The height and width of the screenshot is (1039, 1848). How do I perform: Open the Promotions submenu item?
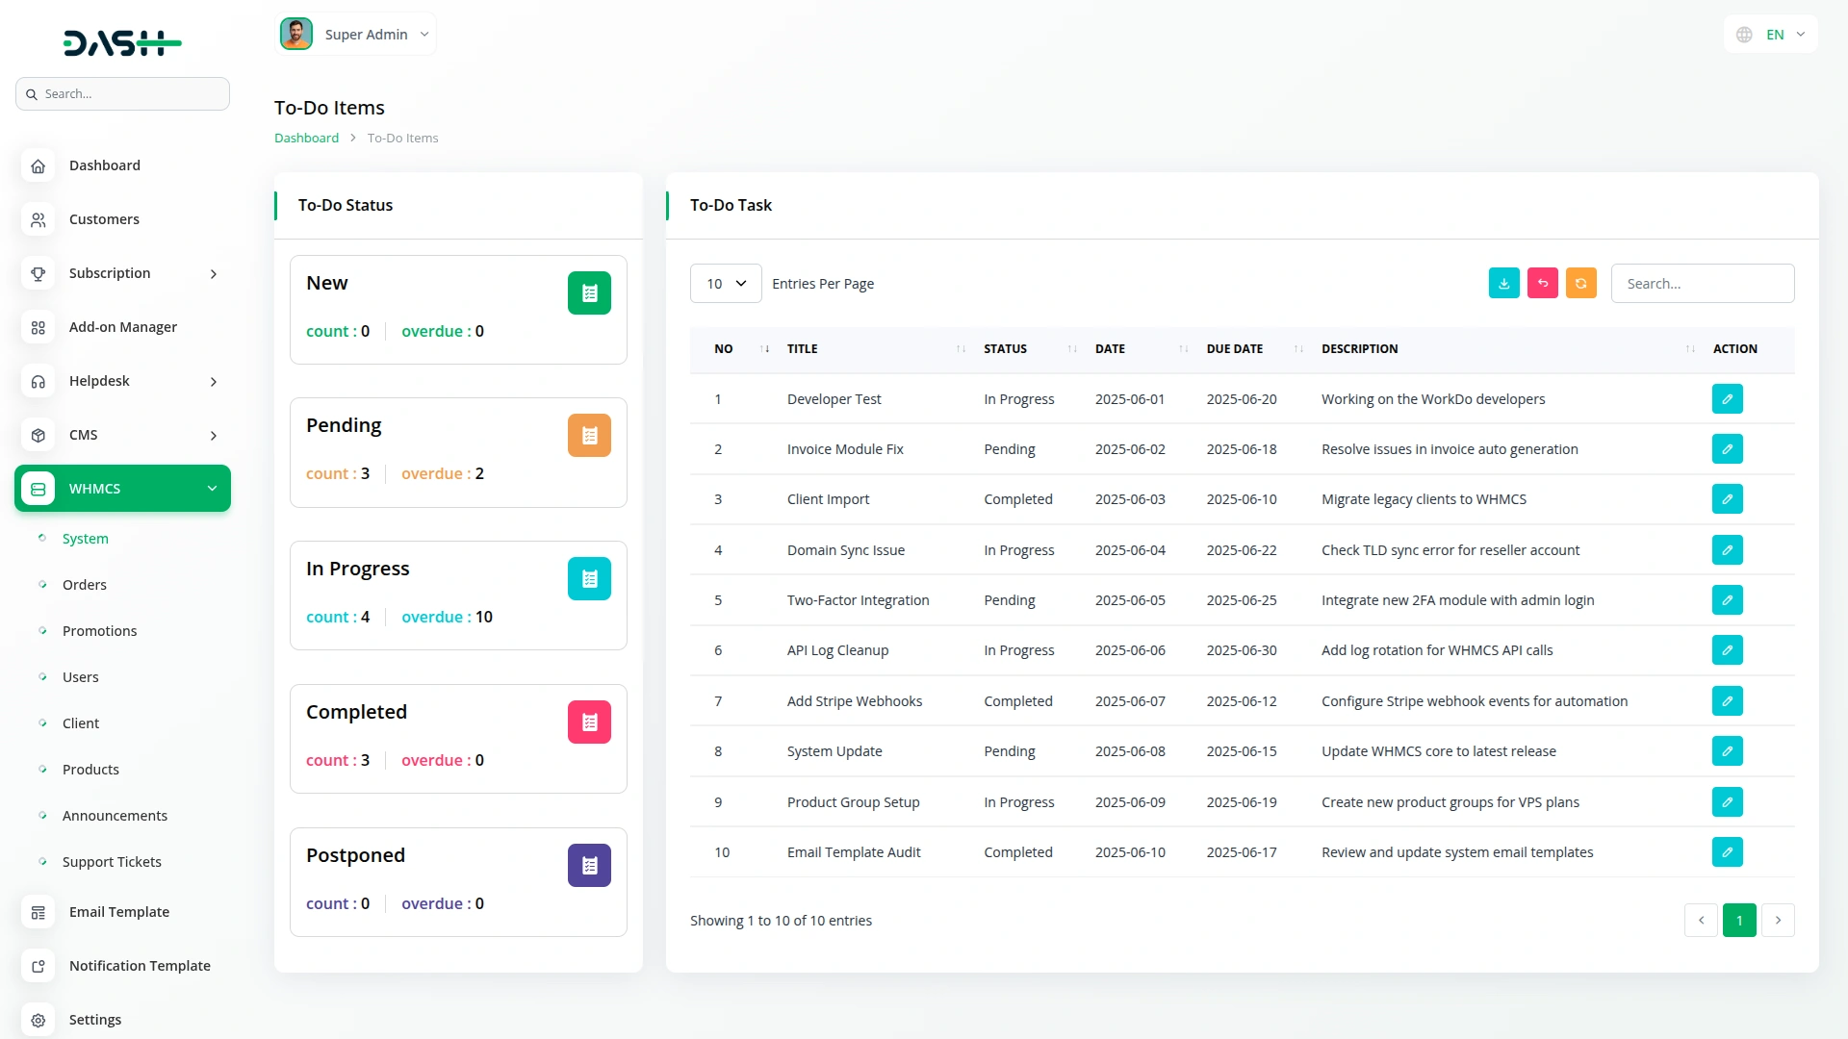coord(99,631)
